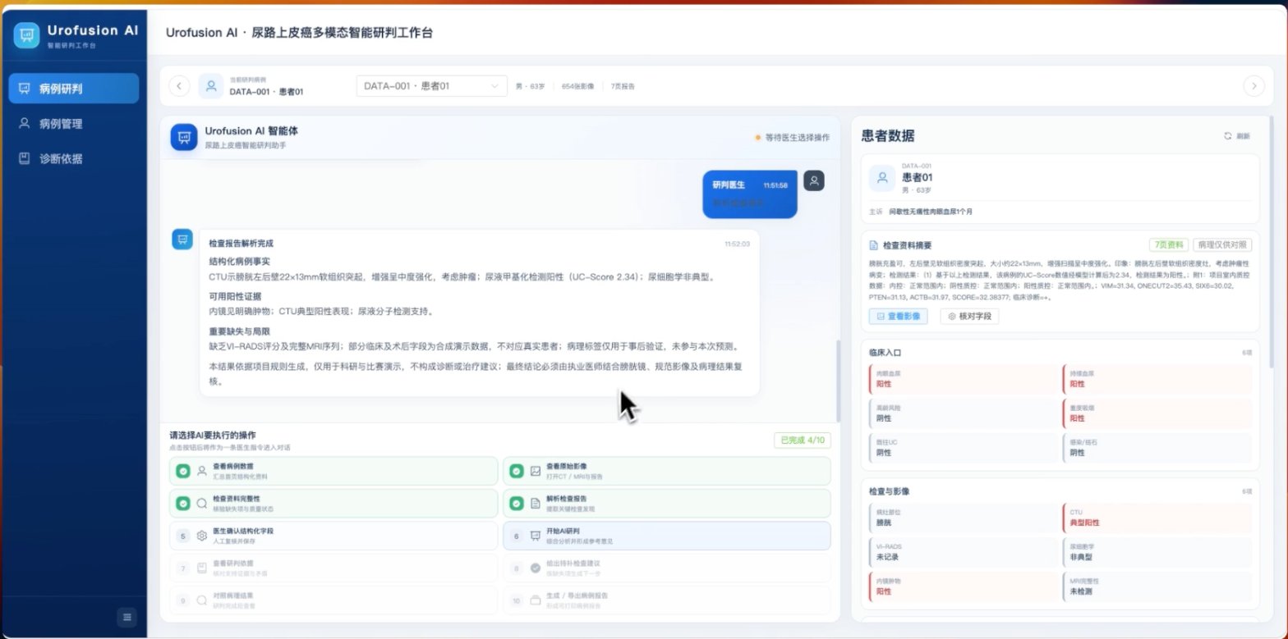The height and width of the screenshot is (639, 1288).
Task: Click the VI-RADS 未记录 cell
Action: pyautogui.click(x=963, y=551)
